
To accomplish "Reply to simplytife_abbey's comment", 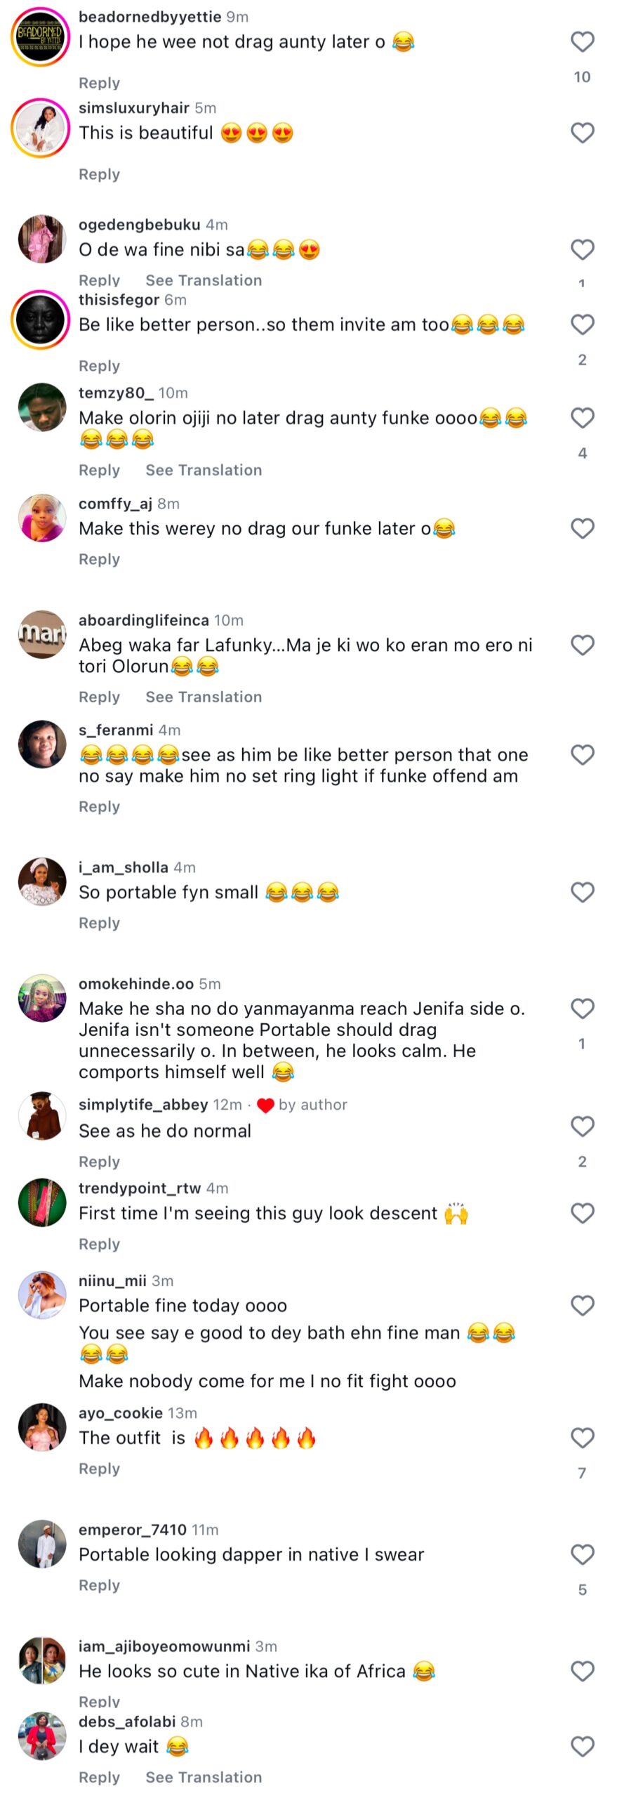I will click(x=99, y=1162).
